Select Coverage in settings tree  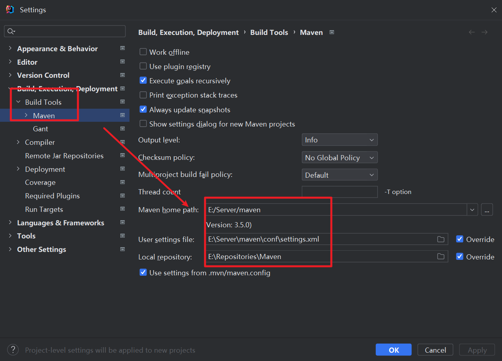[40, 182]
